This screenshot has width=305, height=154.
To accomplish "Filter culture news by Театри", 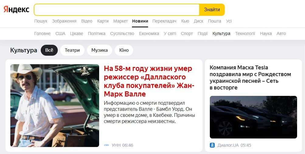I will 72,50.
